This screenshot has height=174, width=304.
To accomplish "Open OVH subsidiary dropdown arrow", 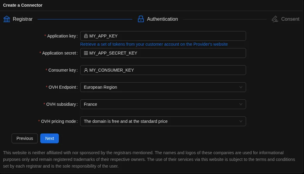I will pos(241,104).
